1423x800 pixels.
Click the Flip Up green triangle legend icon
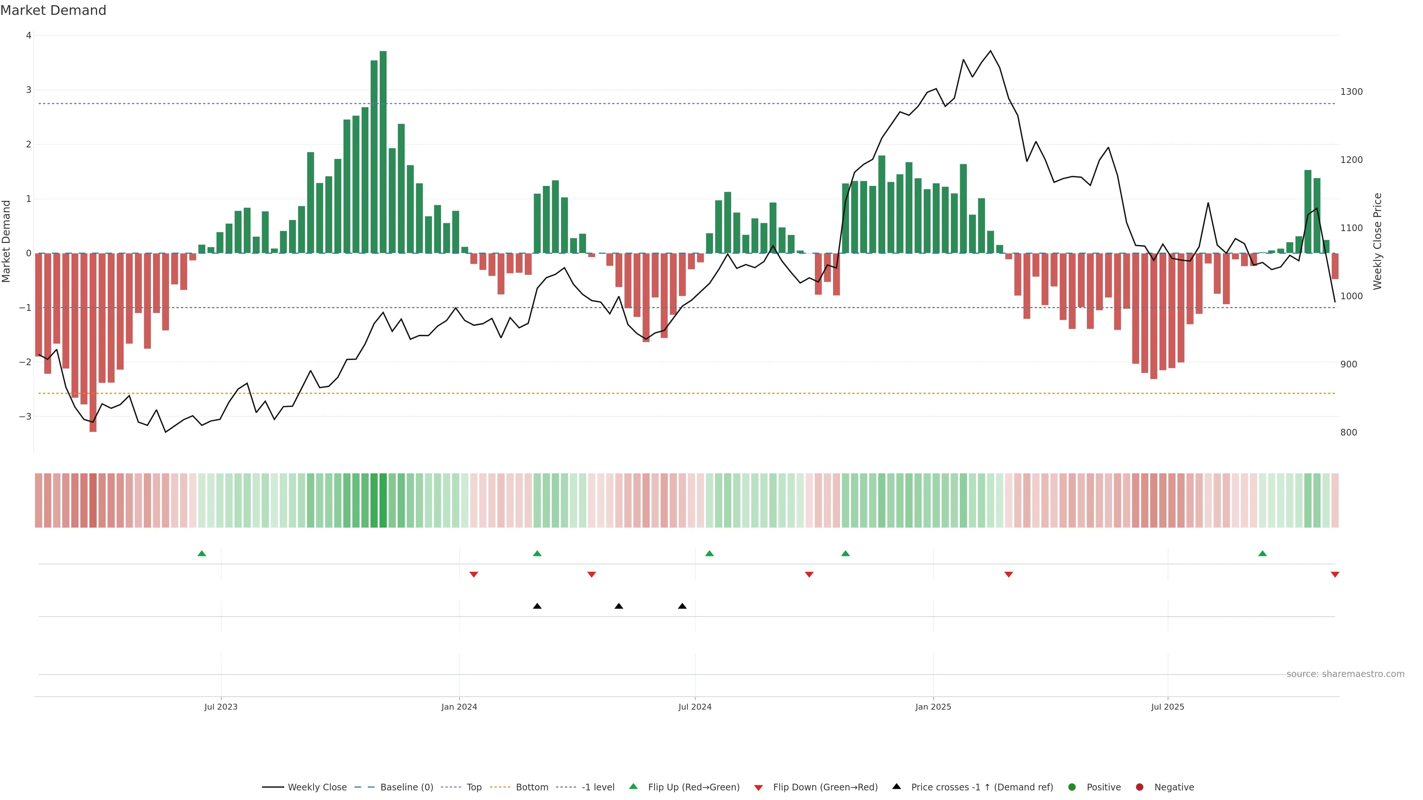(634, 787)
